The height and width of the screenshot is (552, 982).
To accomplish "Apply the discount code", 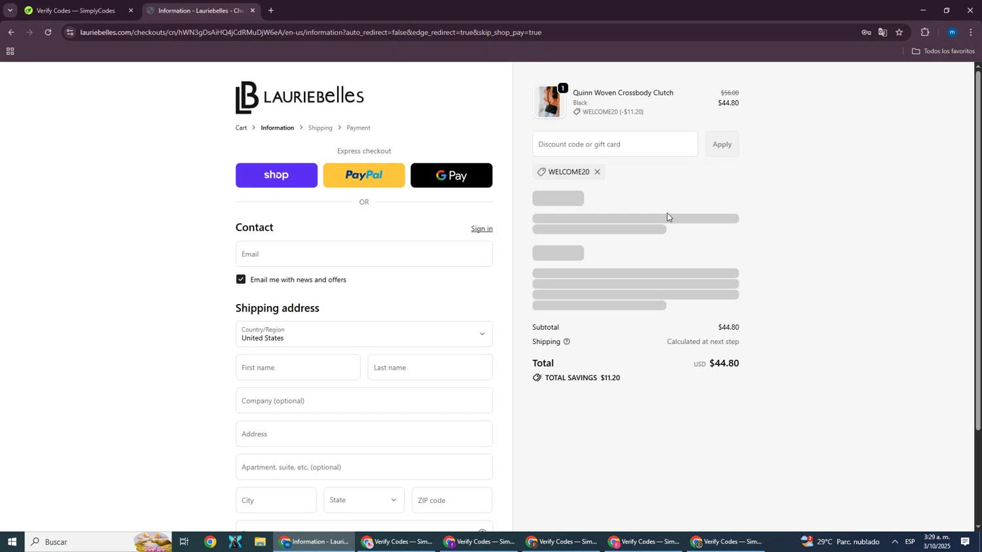I will [x=722, y=145].
